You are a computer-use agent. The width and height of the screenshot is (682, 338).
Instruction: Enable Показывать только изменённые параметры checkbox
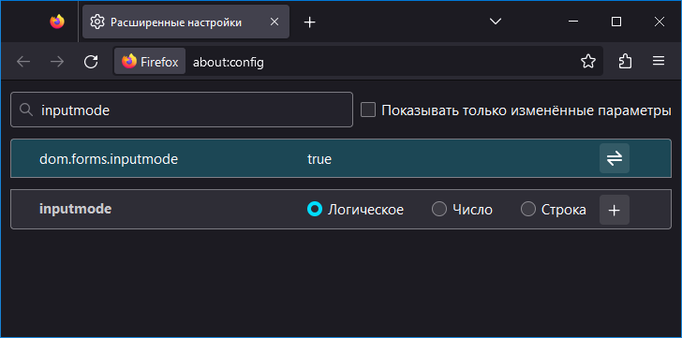[368, 110]
